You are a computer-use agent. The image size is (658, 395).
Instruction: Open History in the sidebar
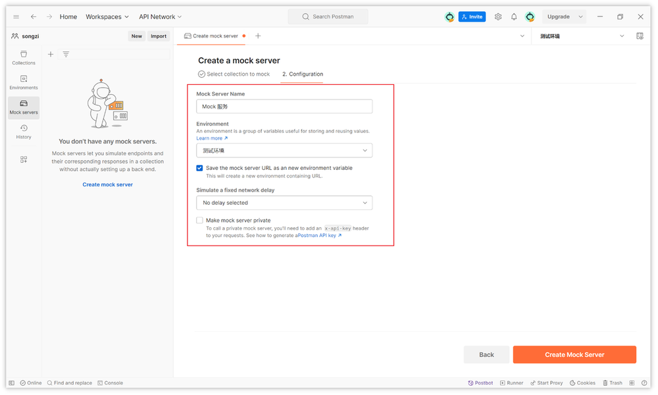click(24, 132)
